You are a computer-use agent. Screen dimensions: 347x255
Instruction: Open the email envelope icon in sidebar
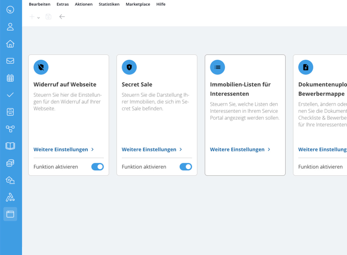pos(10,61)
